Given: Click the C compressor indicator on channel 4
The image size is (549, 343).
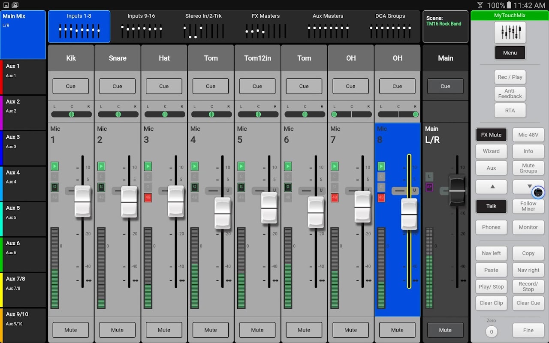Looking at the screenshot, I should [195, 177].
